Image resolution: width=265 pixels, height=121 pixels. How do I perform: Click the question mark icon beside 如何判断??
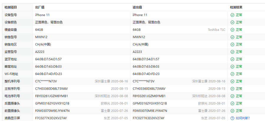pos(232,118)
